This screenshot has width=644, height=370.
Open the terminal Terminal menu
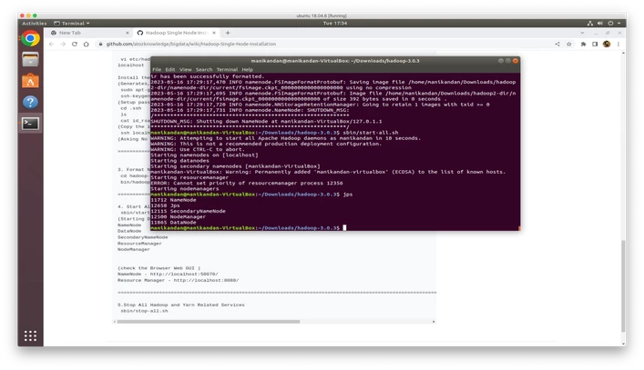point(227,70)
